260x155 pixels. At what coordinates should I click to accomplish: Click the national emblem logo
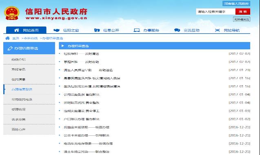pos(12,13)
